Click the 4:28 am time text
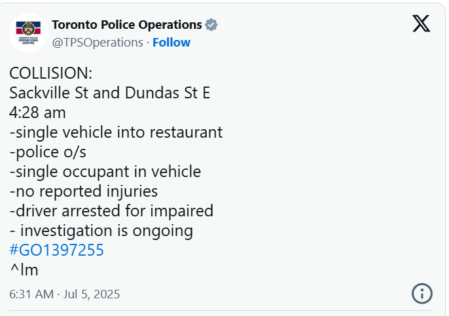The image size is (449, 316). click(x=37, y=112)
